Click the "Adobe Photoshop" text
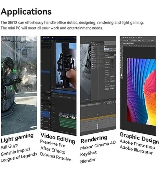 click(137, 144)
